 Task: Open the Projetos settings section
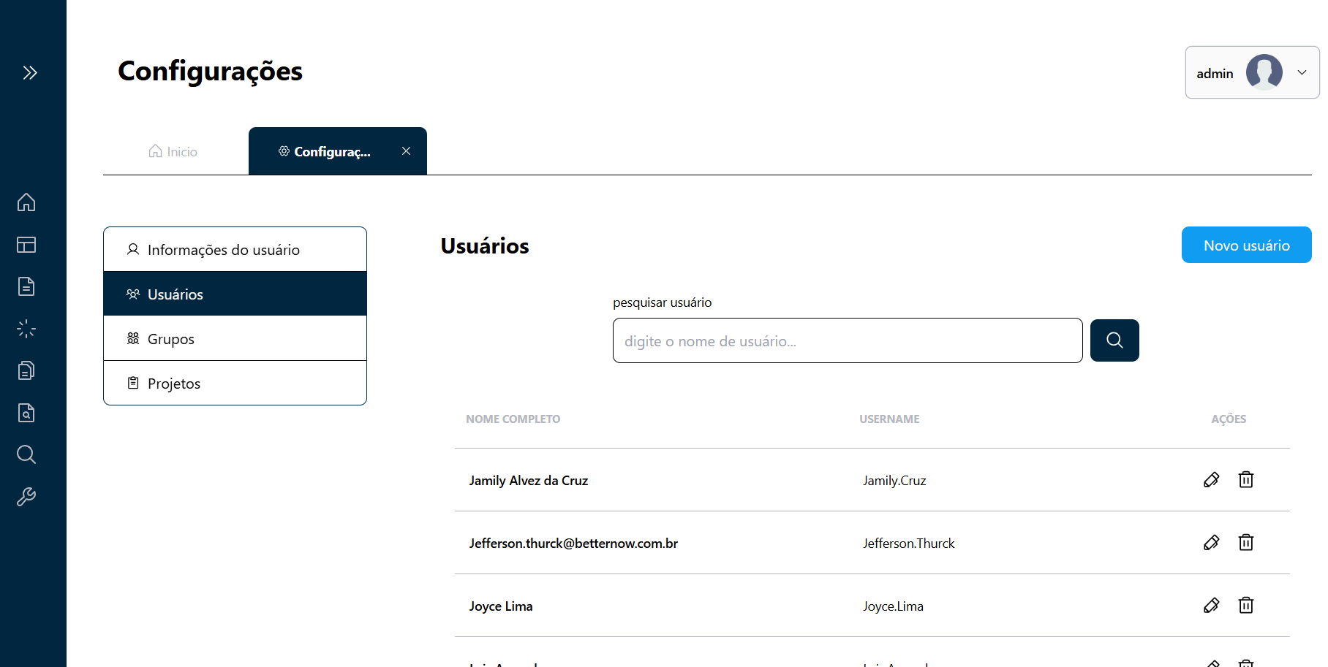click(x=235, y=384)
